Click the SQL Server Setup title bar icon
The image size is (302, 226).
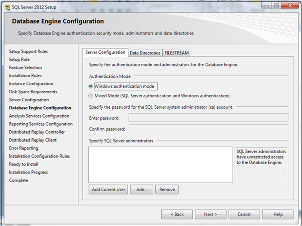click(7, 7)
